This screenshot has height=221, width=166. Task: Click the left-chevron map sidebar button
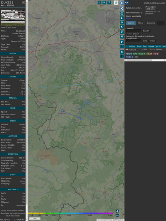[x=122, y=9]
